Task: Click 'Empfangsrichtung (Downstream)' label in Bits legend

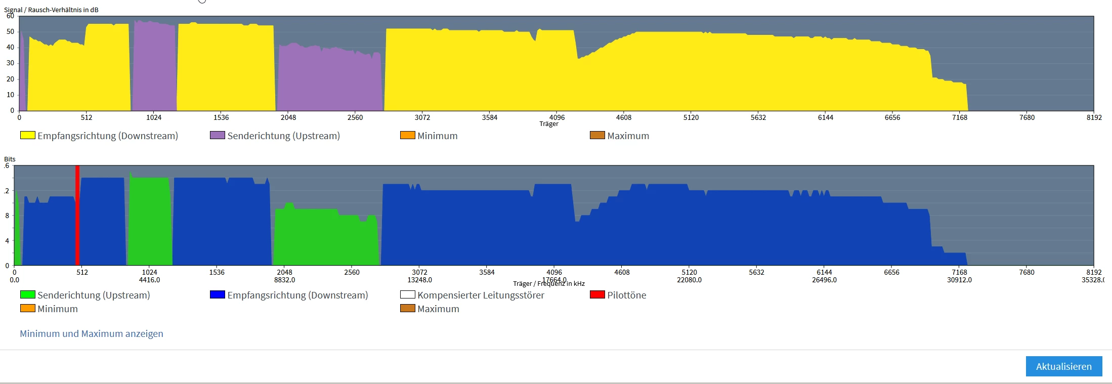Action: [x=298, y=295]
